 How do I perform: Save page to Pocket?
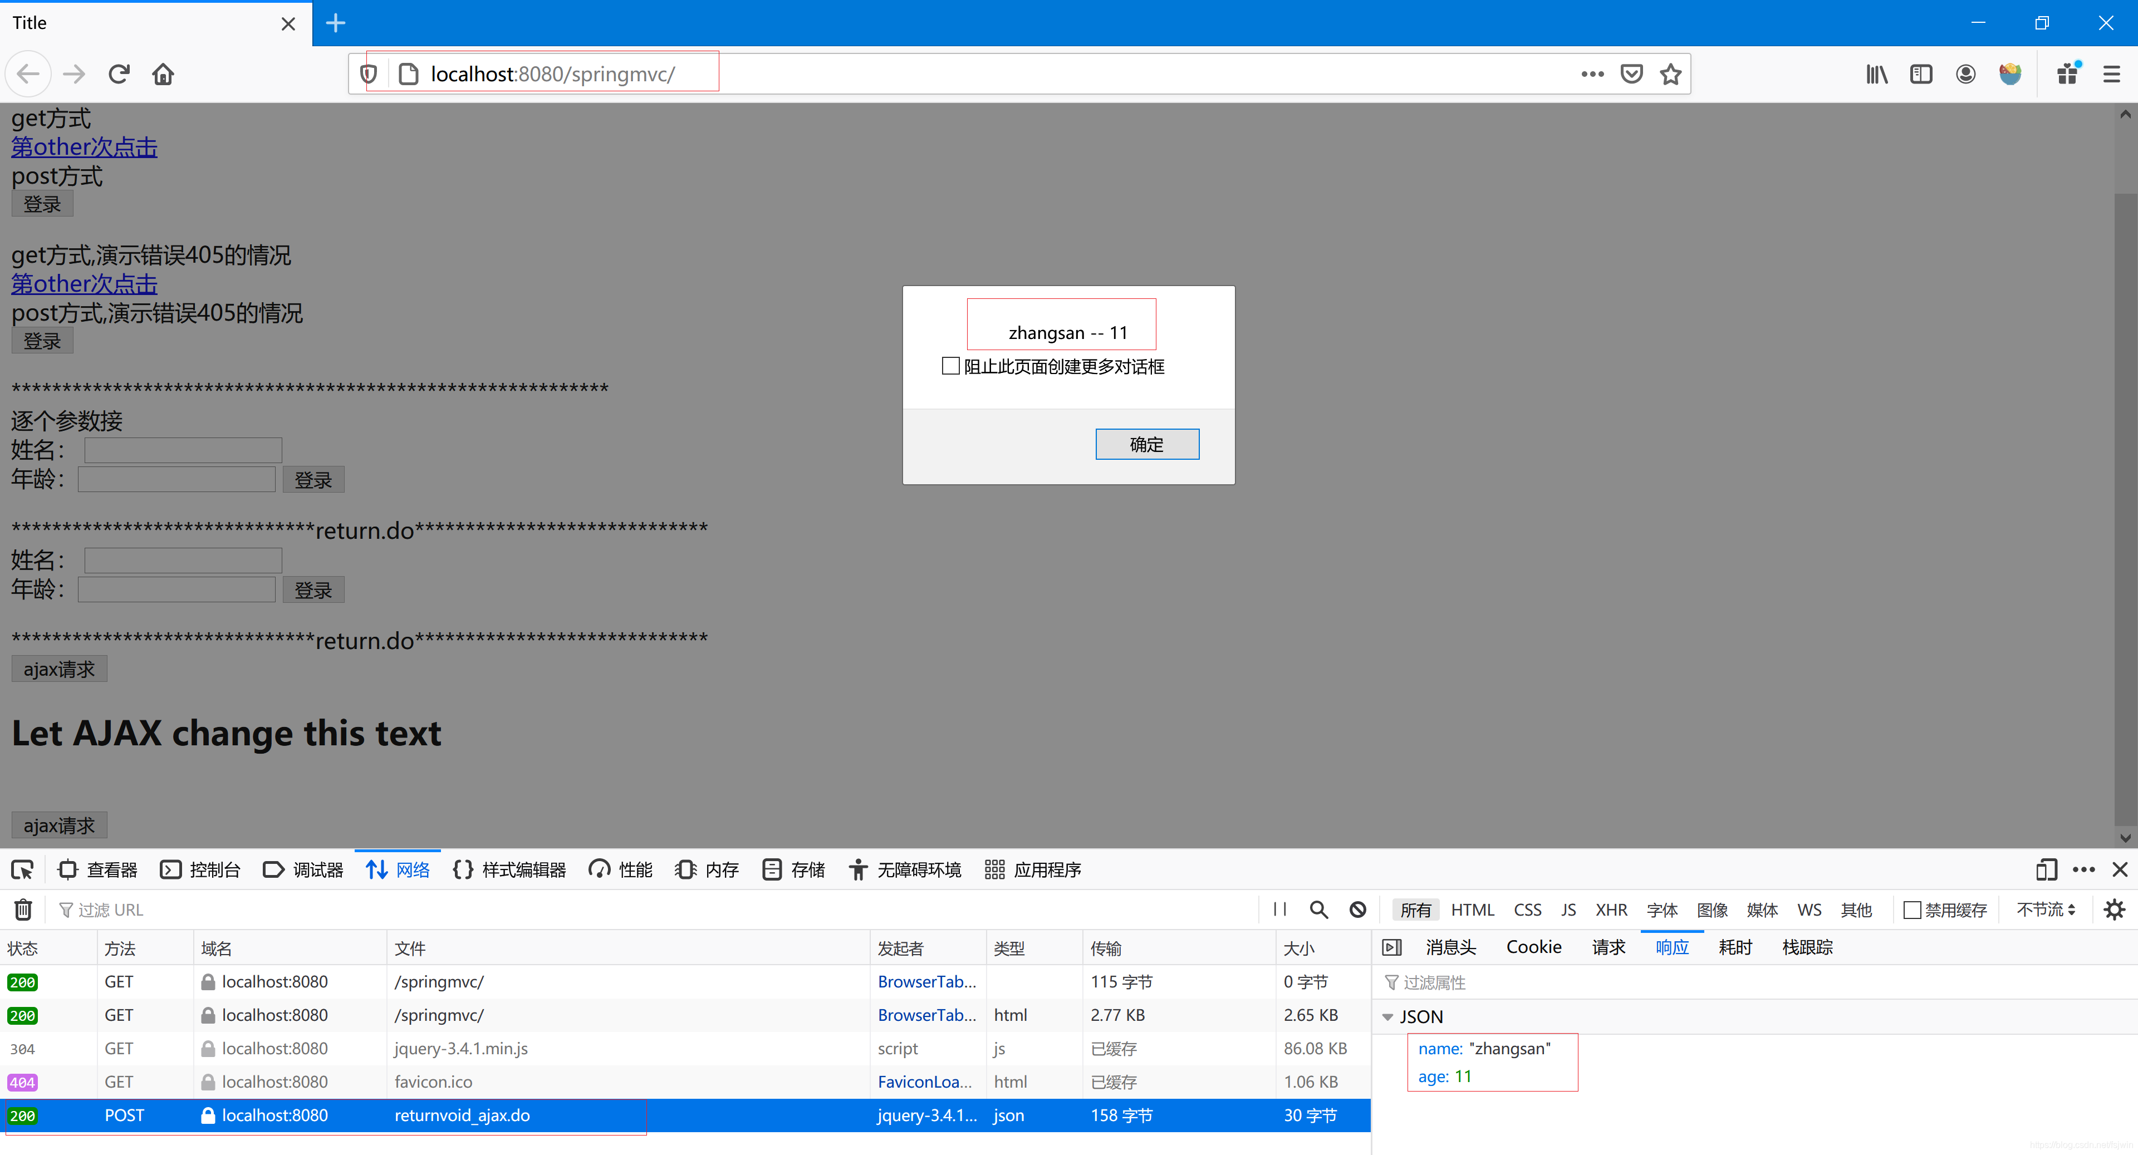pos(1632,75)
